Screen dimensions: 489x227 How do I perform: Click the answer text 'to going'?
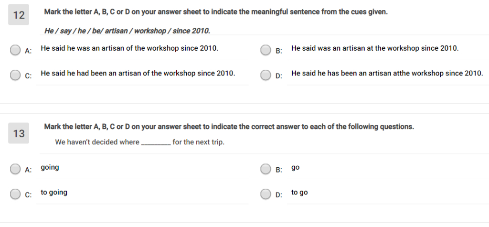tap(54, 193)
